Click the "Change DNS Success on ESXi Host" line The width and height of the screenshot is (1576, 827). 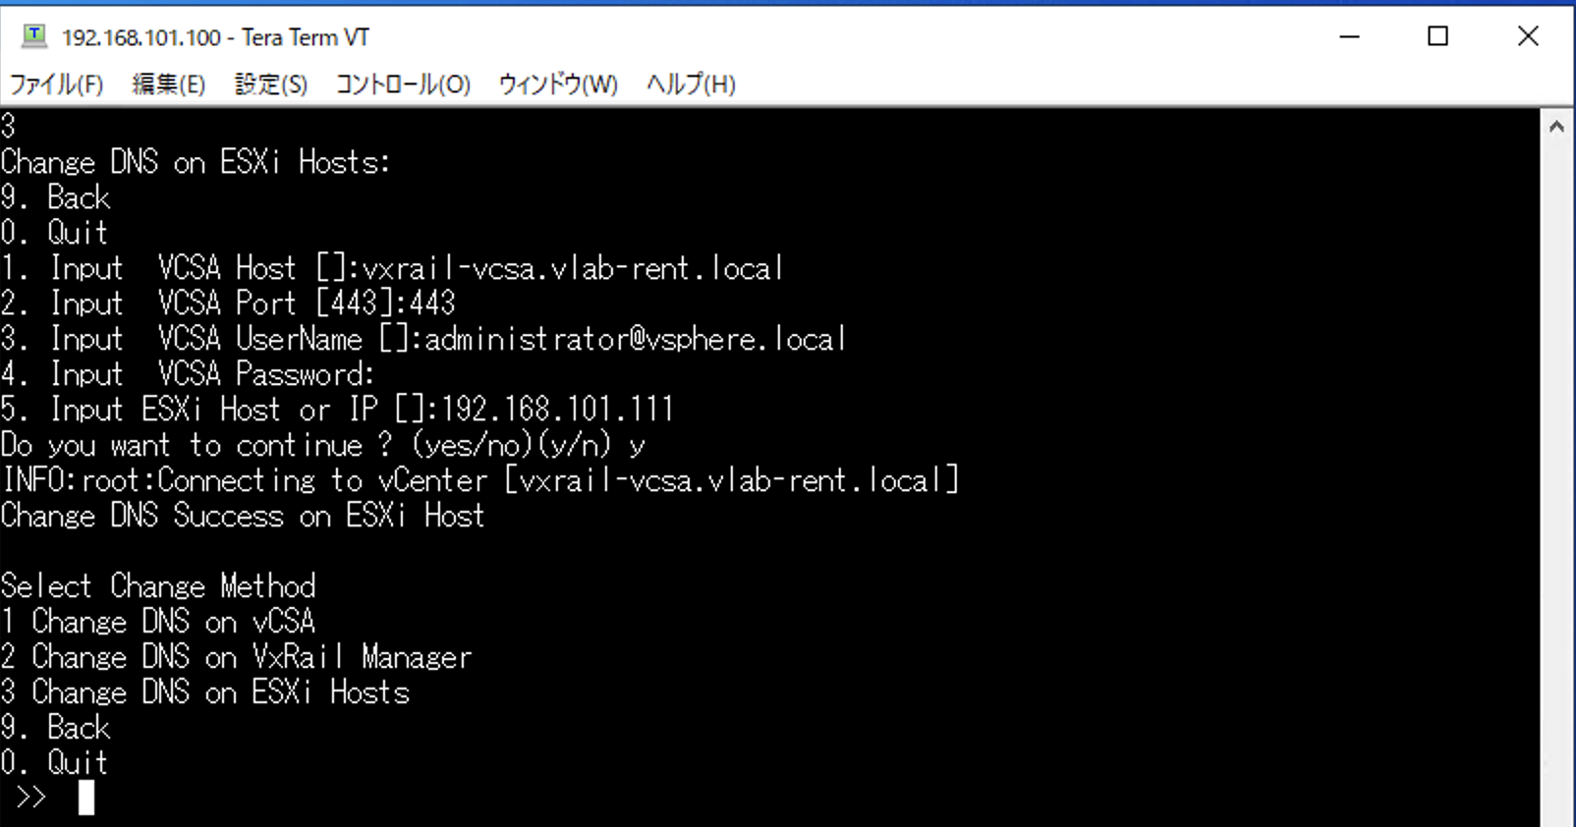coord(243,516)
